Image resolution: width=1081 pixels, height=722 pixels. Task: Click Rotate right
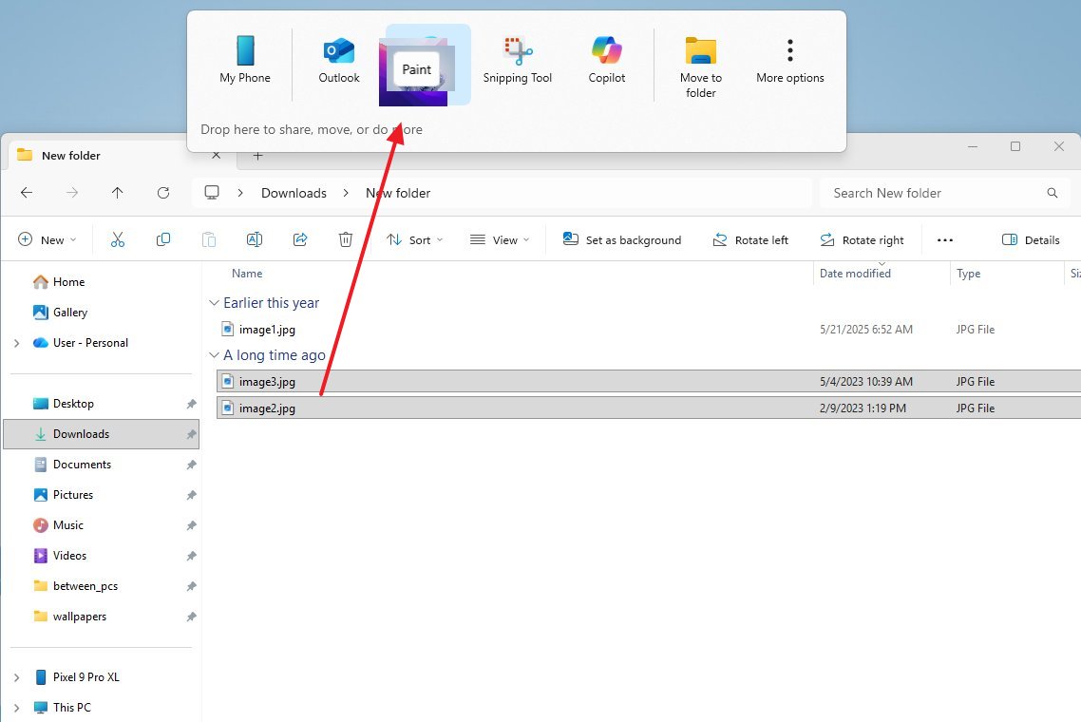(862, 239)
